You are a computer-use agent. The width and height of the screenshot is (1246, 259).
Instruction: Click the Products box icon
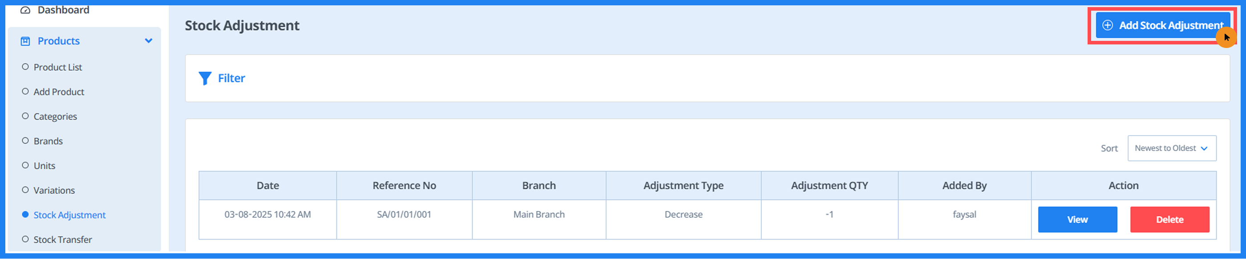(25, 41)
